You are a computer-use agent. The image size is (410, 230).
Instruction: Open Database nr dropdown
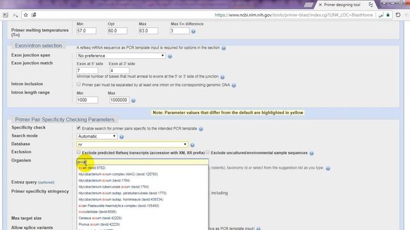[132, 144]
